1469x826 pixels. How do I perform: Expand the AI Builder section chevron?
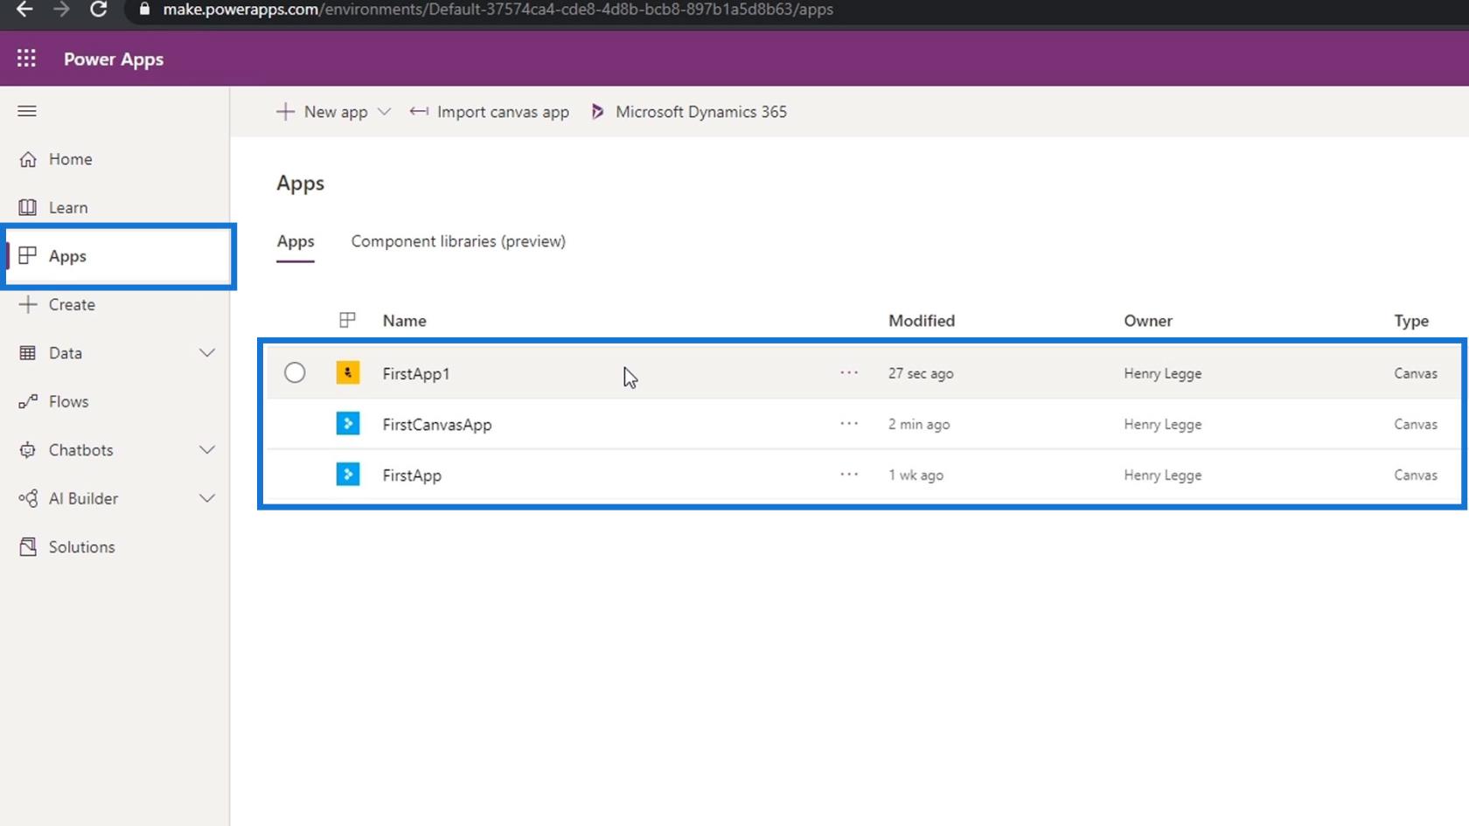(x=207, y=498)
